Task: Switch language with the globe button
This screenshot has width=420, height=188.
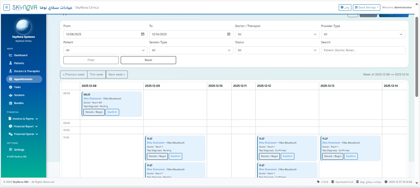Action: point(345,7)
